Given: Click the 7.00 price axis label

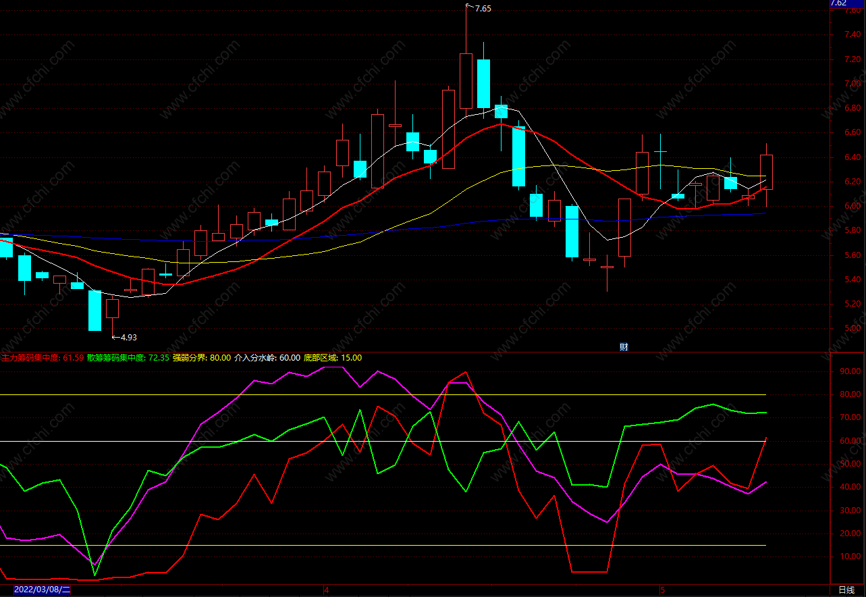Looking at the screenshot, I should pyautogui.click(x=853, y=84).
